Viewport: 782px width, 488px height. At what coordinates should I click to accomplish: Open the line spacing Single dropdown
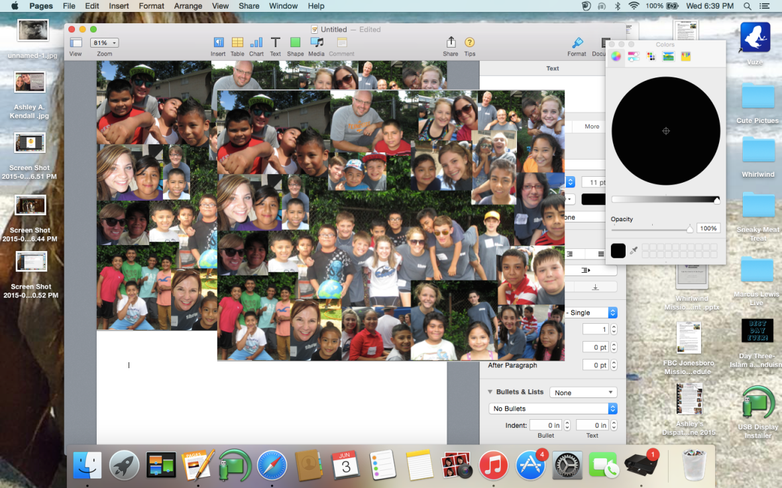591,312
